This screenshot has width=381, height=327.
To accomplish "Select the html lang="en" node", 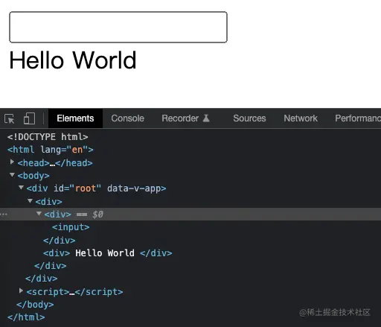I will [51, 150].
